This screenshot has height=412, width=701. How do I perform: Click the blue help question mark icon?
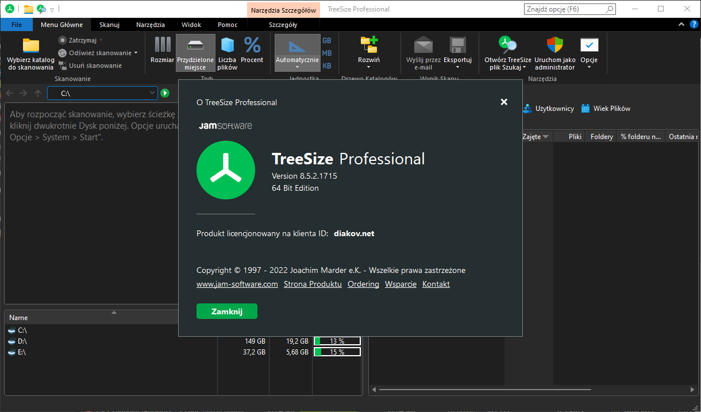tap(694, 24)
